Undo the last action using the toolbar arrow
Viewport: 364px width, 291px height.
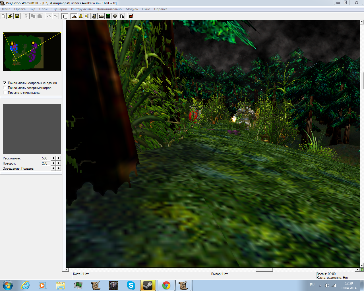tap(49, 16)
